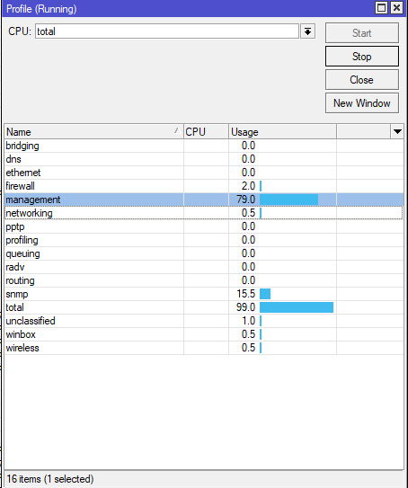408x488 pixels.
Task: Select the radv row
Action: [204, 267]
